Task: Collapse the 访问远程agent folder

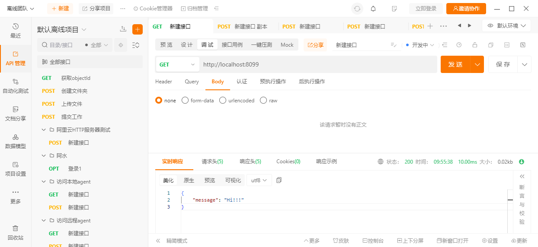Action: [x=44, y=220]
